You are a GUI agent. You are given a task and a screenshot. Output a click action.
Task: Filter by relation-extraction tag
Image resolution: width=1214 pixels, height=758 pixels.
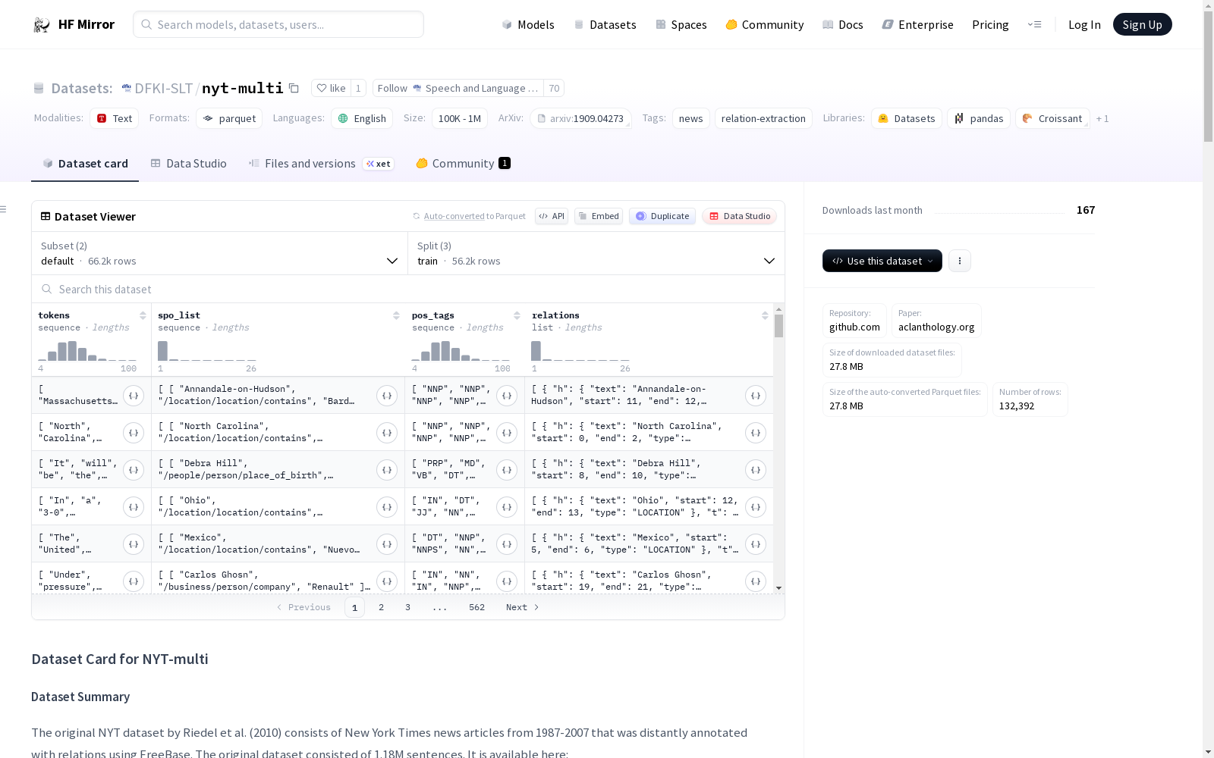[763, 118]
